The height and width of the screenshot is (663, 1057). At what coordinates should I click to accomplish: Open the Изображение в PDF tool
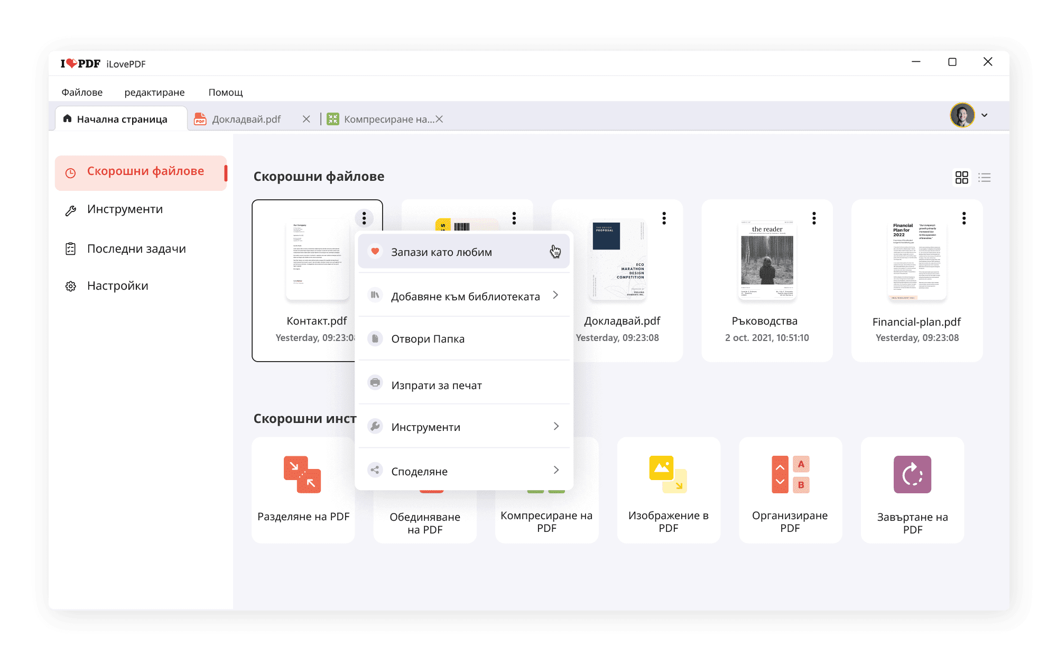669,490
